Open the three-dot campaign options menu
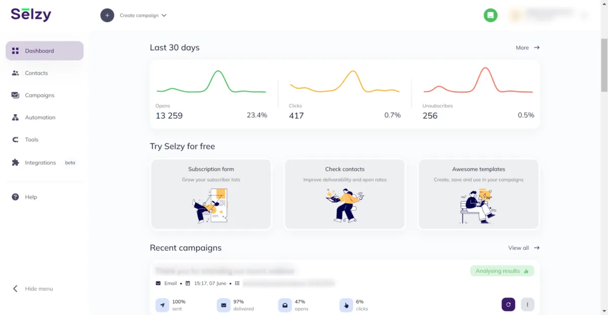The height and width of the screenshot is (315, 608). click(527, 304)
